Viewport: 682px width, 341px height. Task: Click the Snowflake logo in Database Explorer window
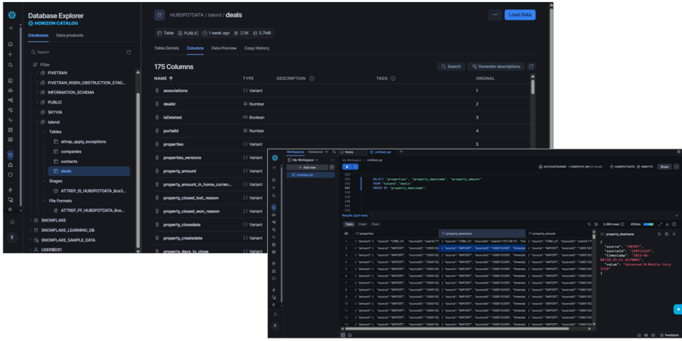(12, 15)
